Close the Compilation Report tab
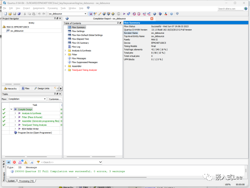This screenshot has width=250, height=188. pos(152,18)
